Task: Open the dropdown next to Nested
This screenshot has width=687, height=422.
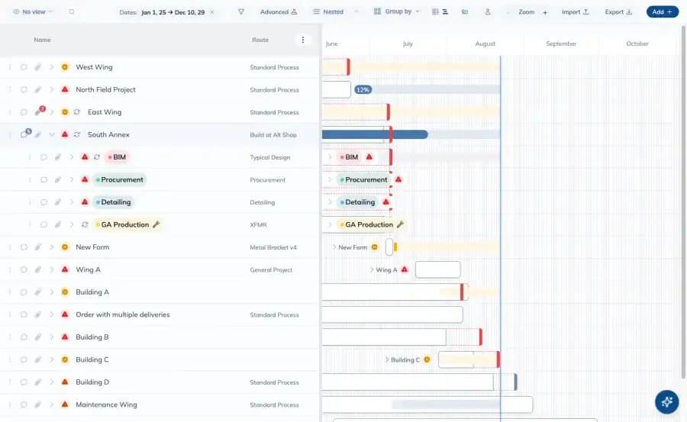Action: point(356,12)
